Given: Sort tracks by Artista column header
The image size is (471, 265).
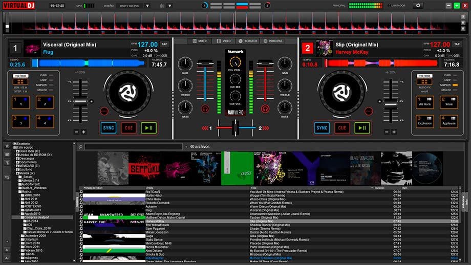Looking at the screenshot, I should point(149,188).
